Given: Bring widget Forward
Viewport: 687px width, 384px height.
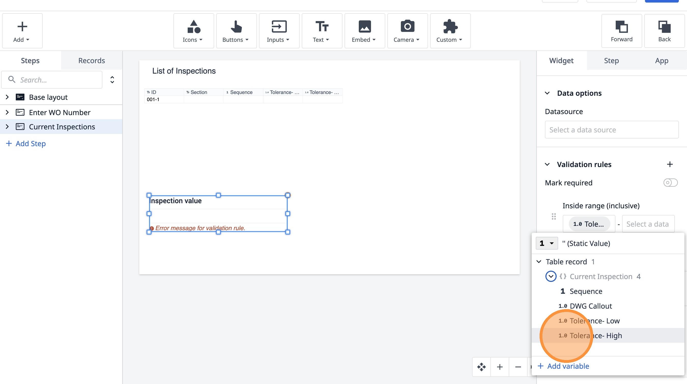Looking at the screenshot, I should click(x=621, y=31).
